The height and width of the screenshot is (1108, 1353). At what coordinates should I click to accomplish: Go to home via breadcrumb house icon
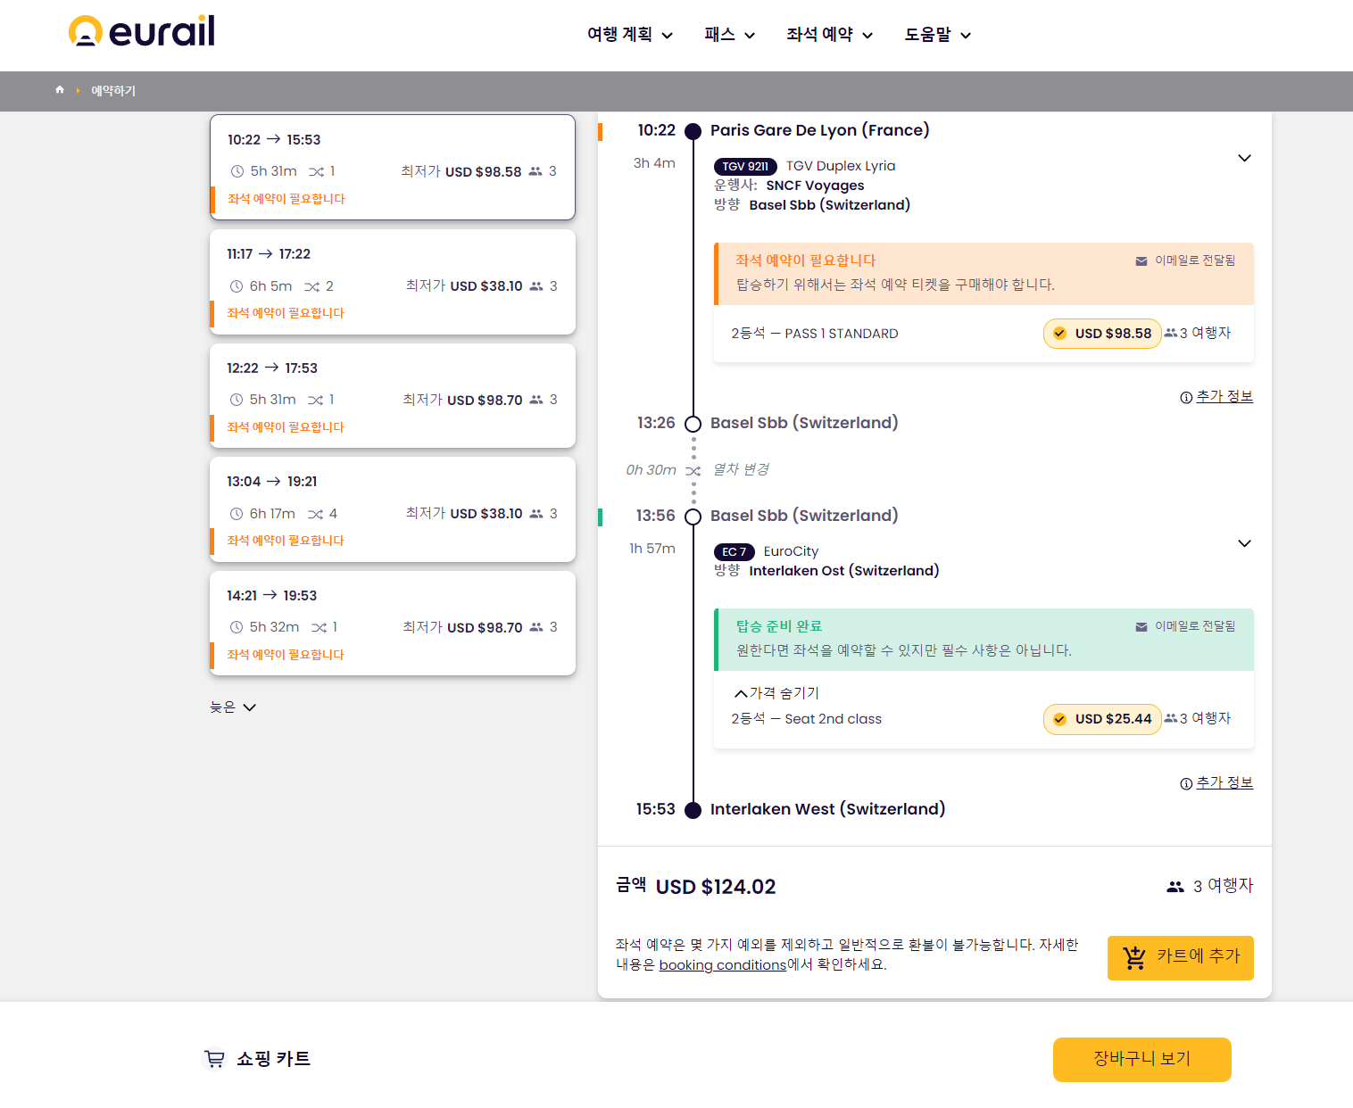(x=60, y=90)
